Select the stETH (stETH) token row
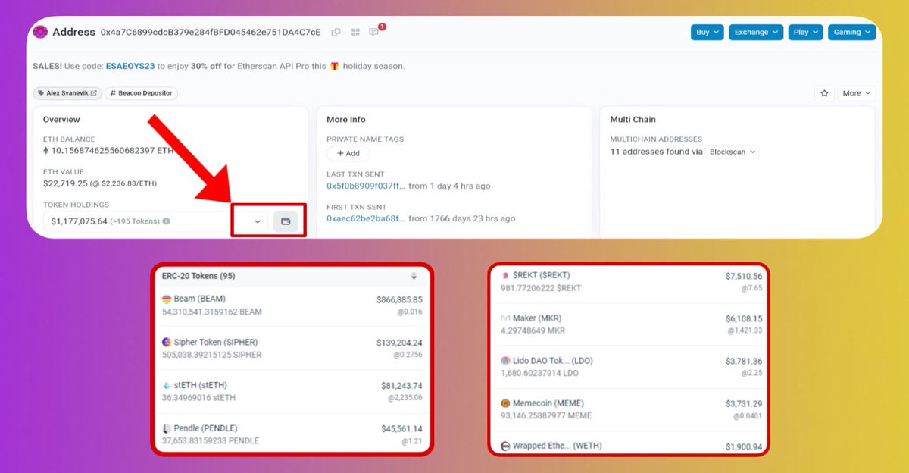The image size is (909, 473). [292, 391]
